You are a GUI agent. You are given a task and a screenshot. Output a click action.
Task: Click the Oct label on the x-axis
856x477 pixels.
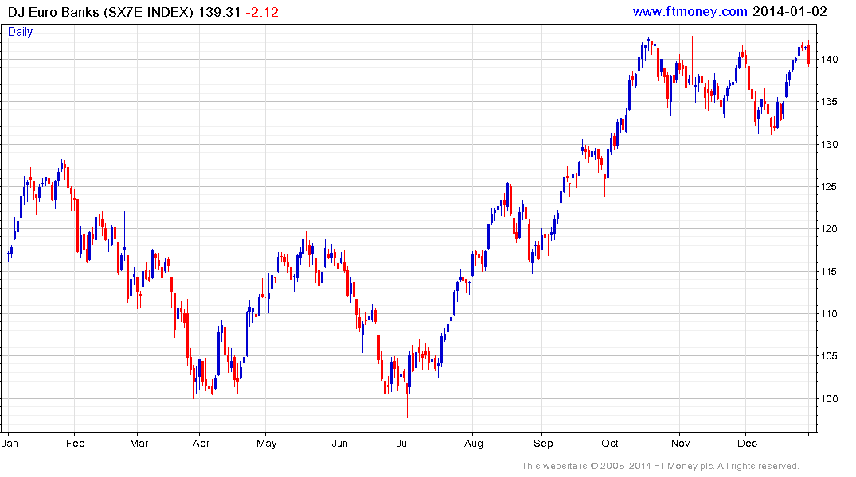pos(609,443)
